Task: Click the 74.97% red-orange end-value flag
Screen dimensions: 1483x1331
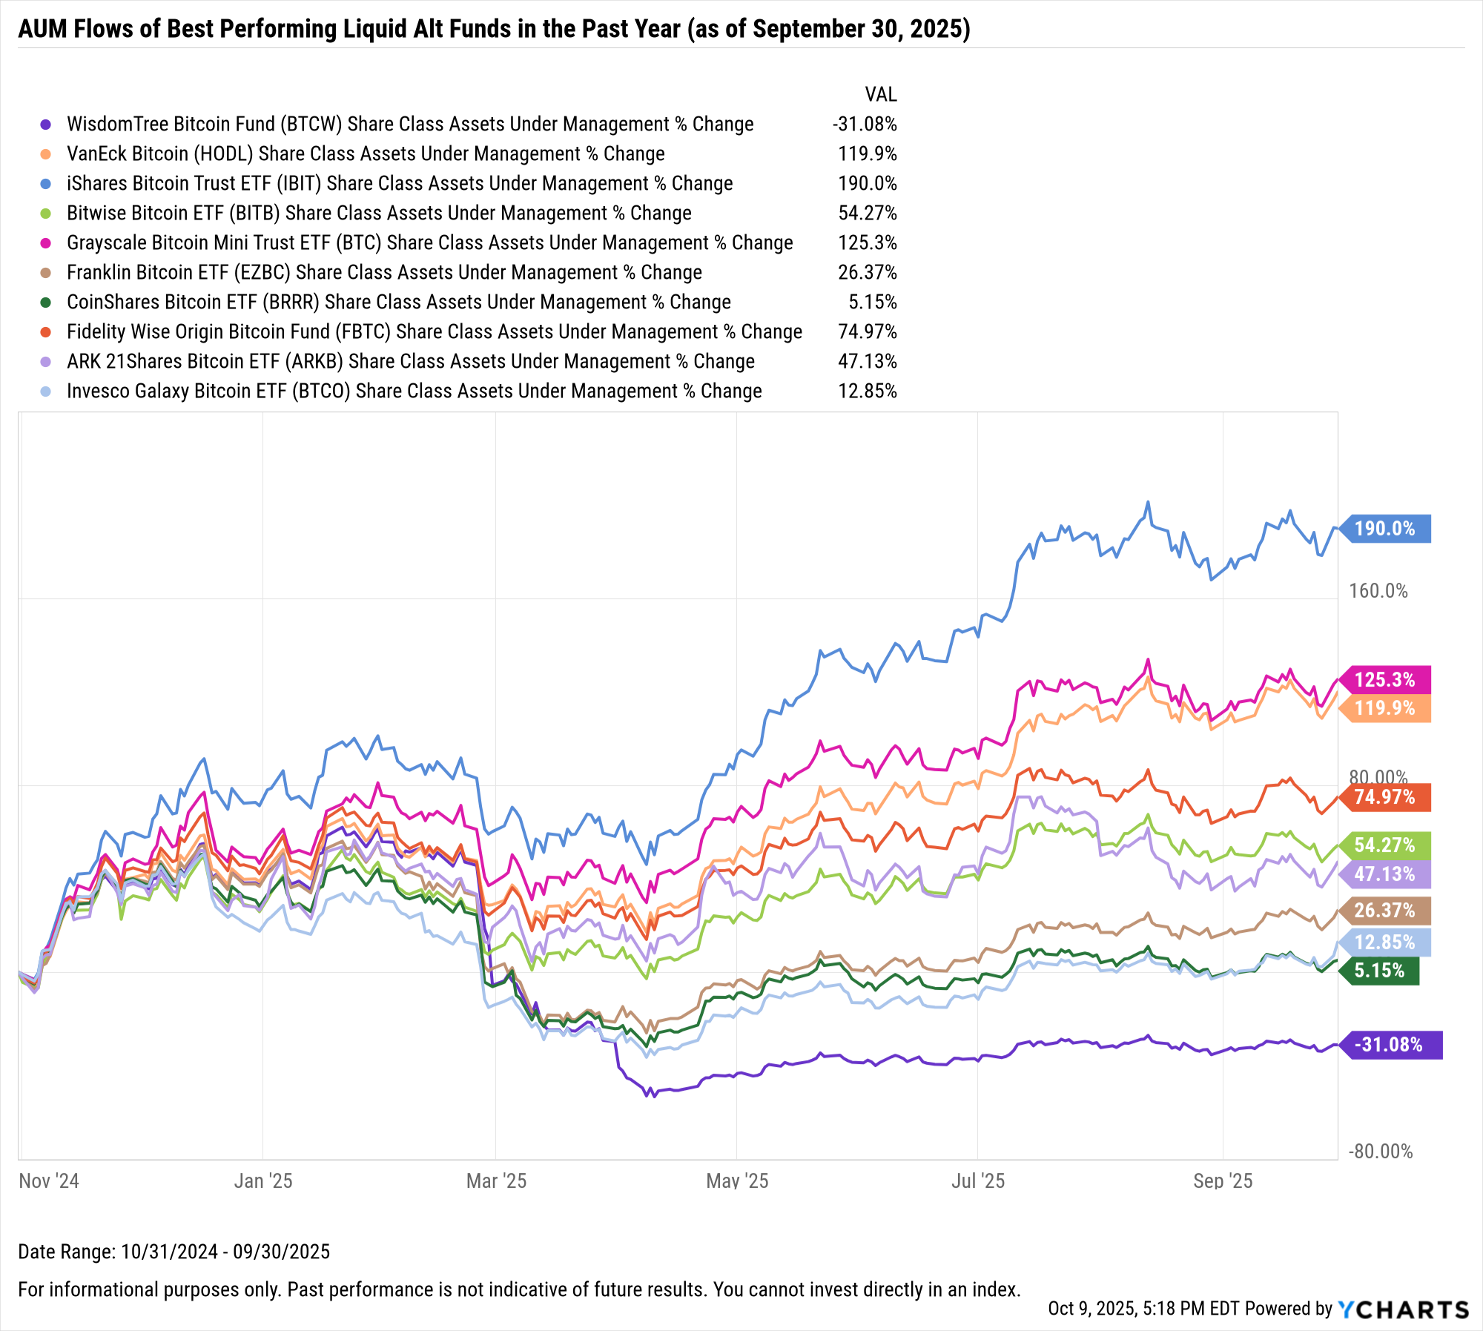Action: click(1385, 797)
